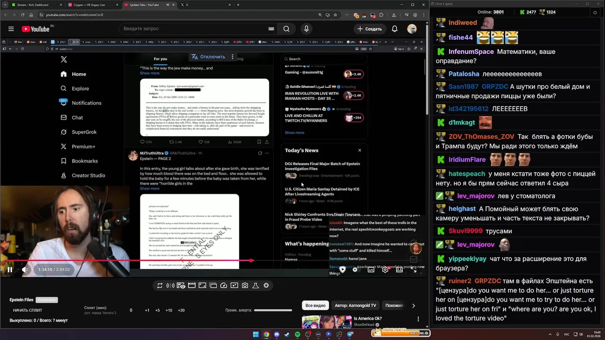605x340 pixels.
Task: Add +1 minute to split
Action: click(x=147, y=310)
